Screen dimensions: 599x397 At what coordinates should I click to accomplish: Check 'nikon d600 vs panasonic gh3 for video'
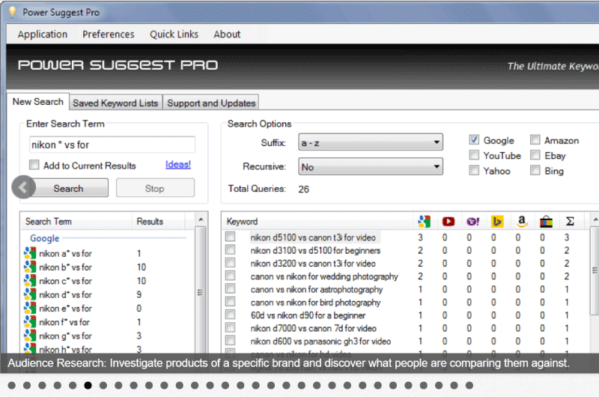click(230, 341)
